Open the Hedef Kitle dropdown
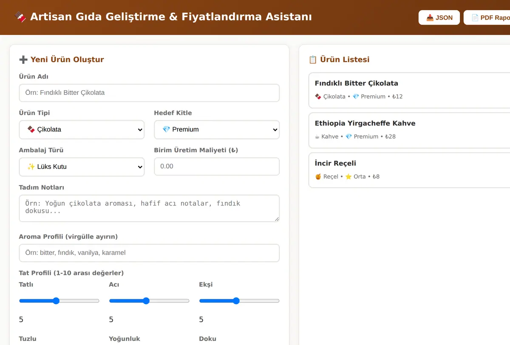 (217, 129)
